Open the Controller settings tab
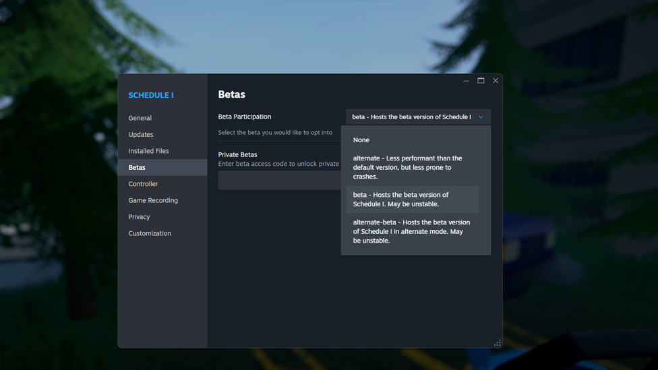This screenshot has width=658, height=370. click(162, 184)
